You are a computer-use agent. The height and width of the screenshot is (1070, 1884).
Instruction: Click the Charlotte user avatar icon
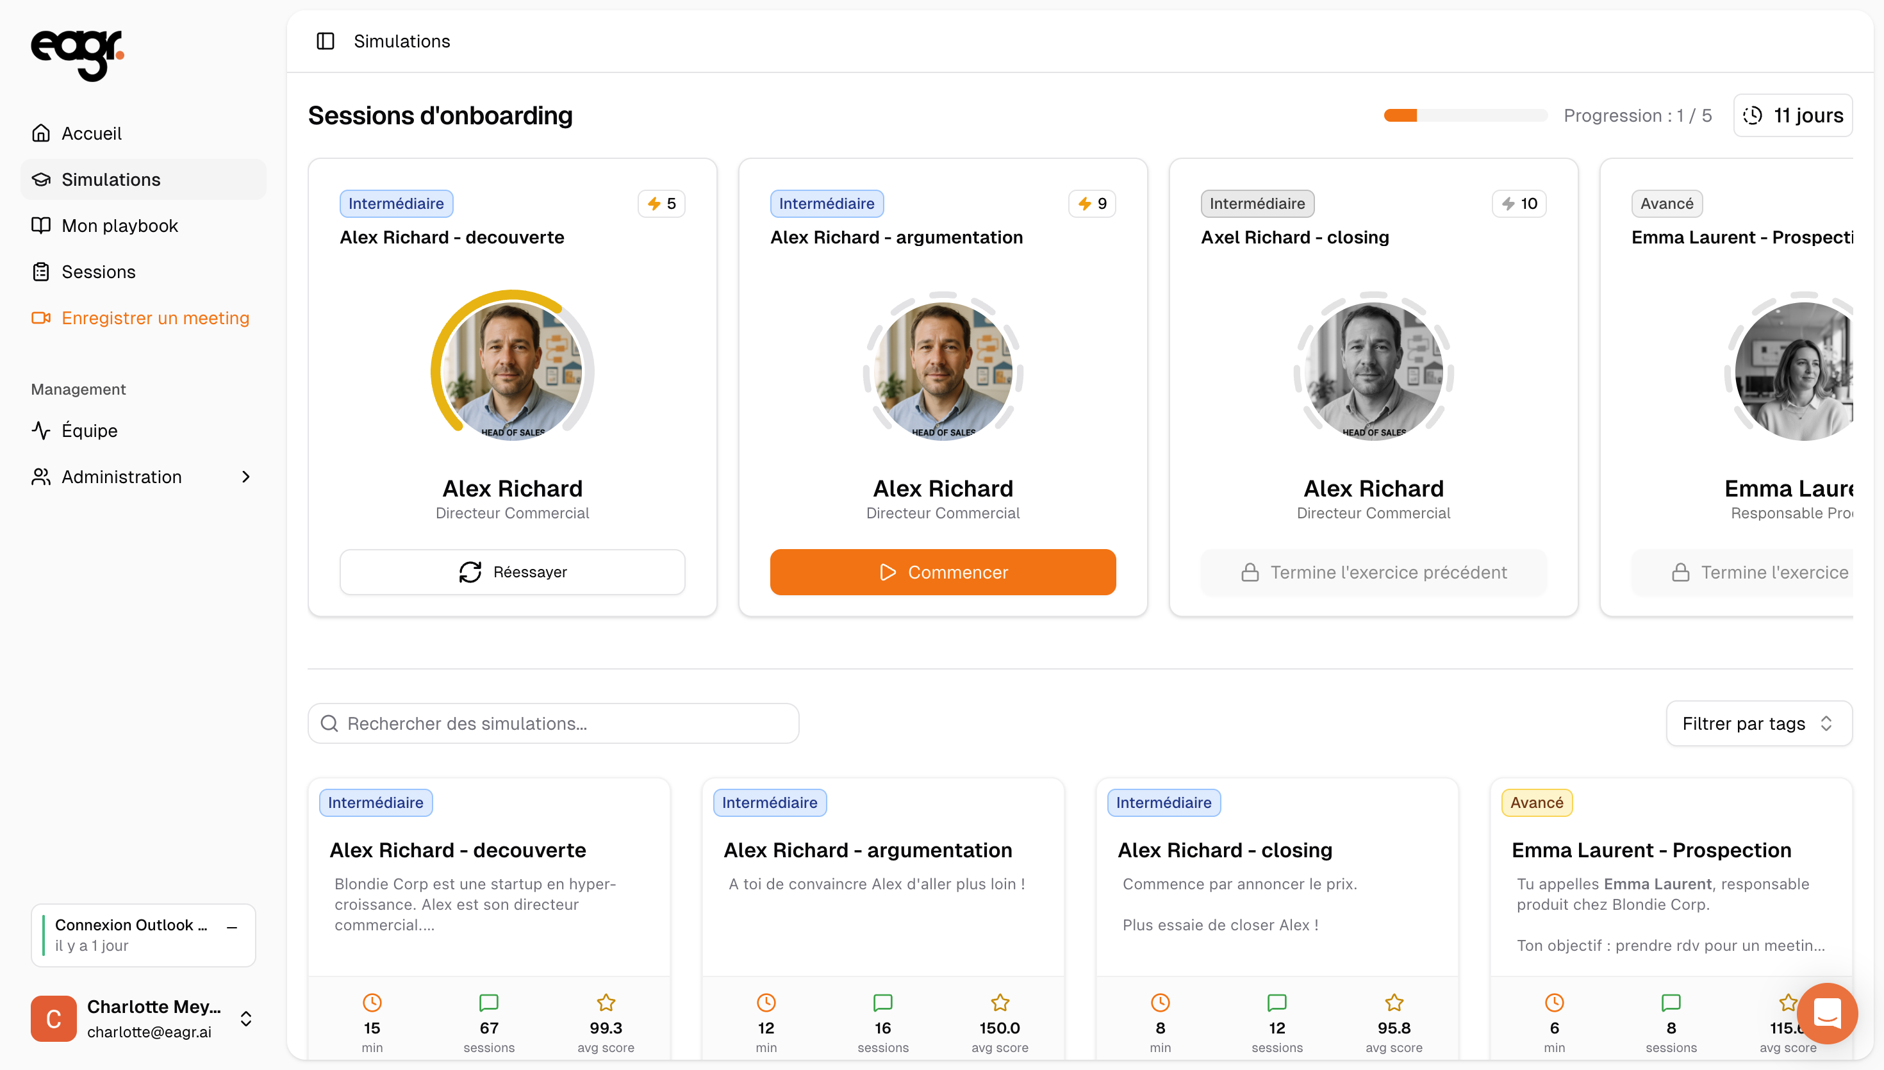(54, 1019)
